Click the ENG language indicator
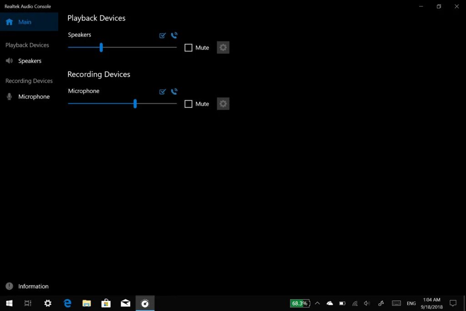Image resolution: width=466 pixels, height=311 pixels. pyautogui.click(x=411, y=303)
